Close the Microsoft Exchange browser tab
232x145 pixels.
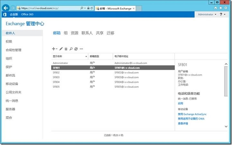pos(134,8)
